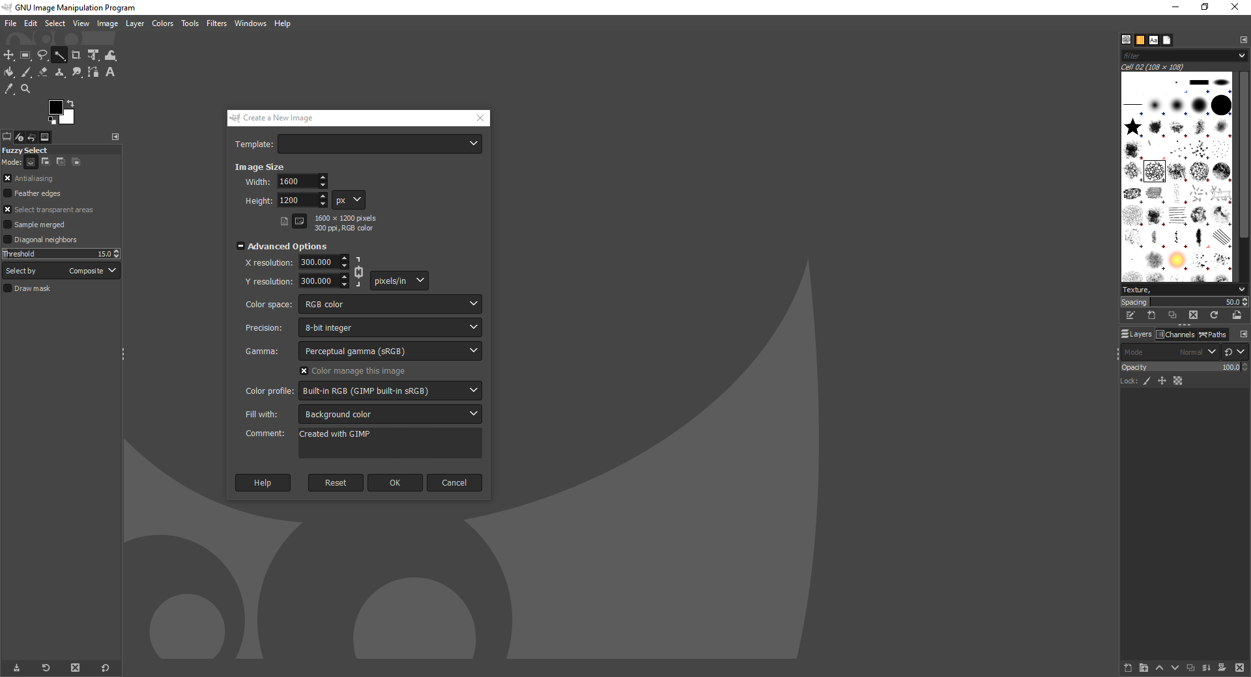Swap foreground and background colors

[x=70, y=104]
